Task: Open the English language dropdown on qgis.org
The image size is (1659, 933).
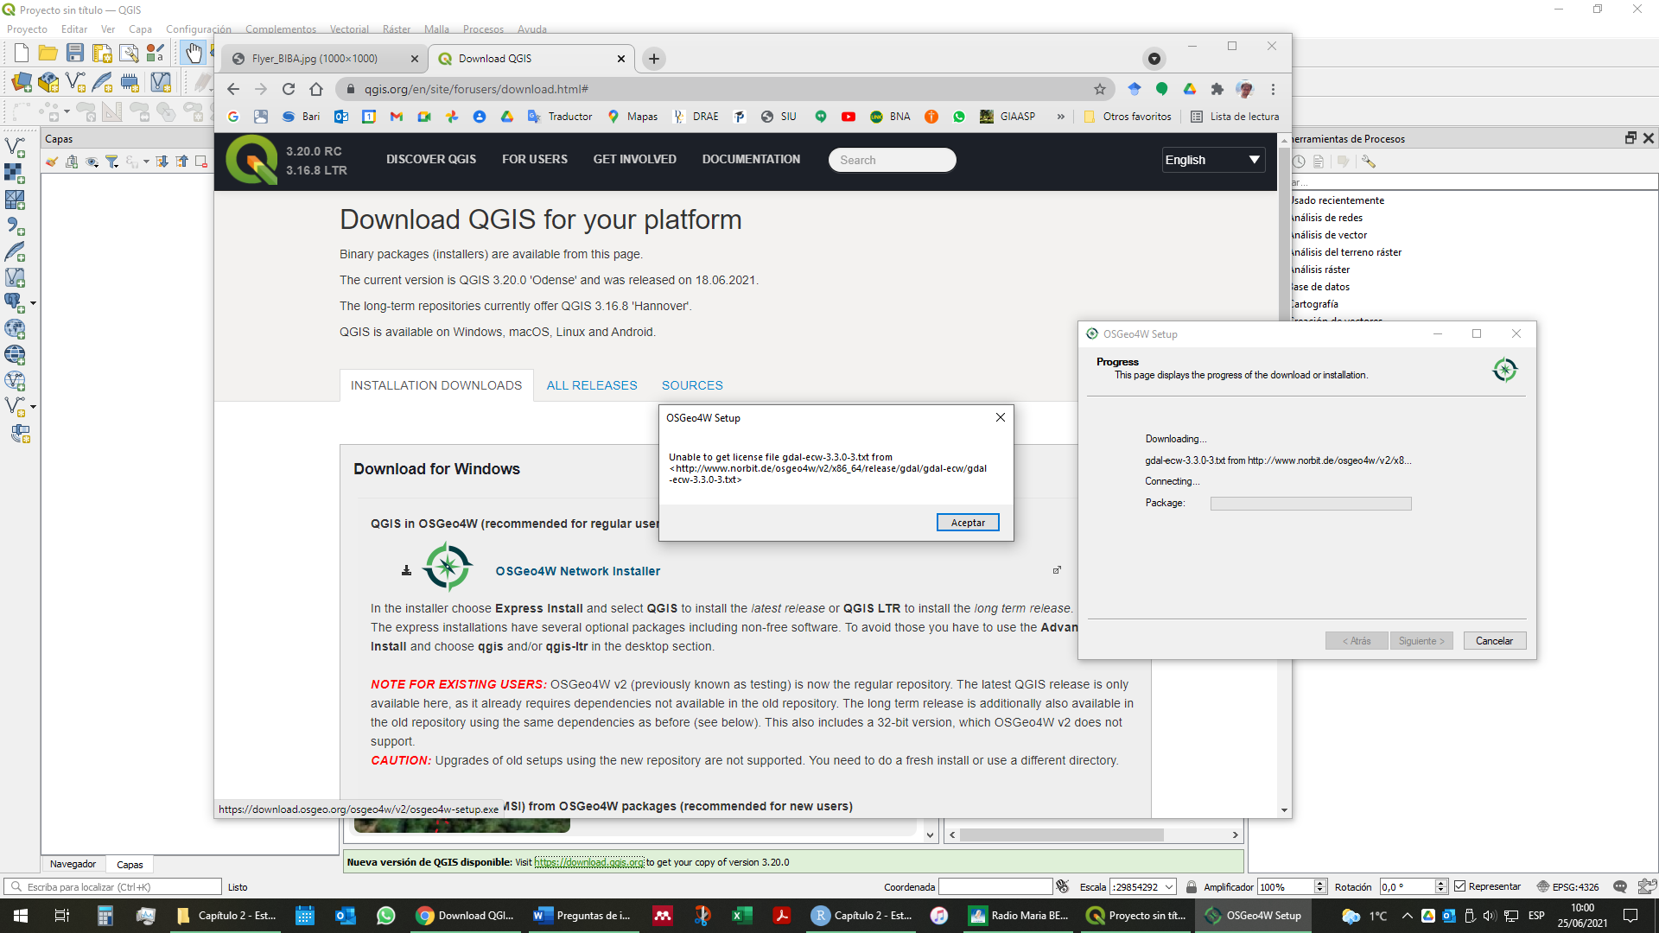Action: point(1213,160)
